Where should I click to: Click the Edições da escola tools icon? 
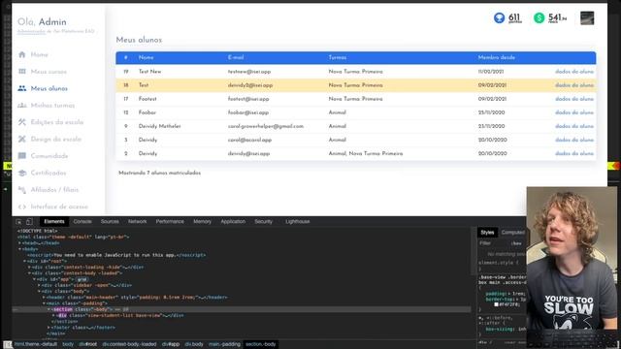[x=22, y=122]
